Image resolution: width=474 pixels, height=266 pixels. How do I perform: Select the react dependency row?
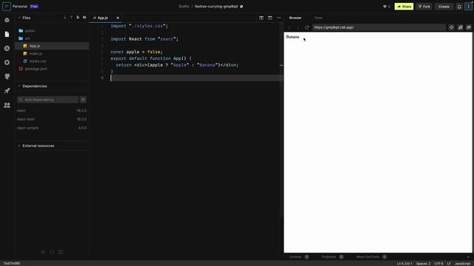coord(52,111)
